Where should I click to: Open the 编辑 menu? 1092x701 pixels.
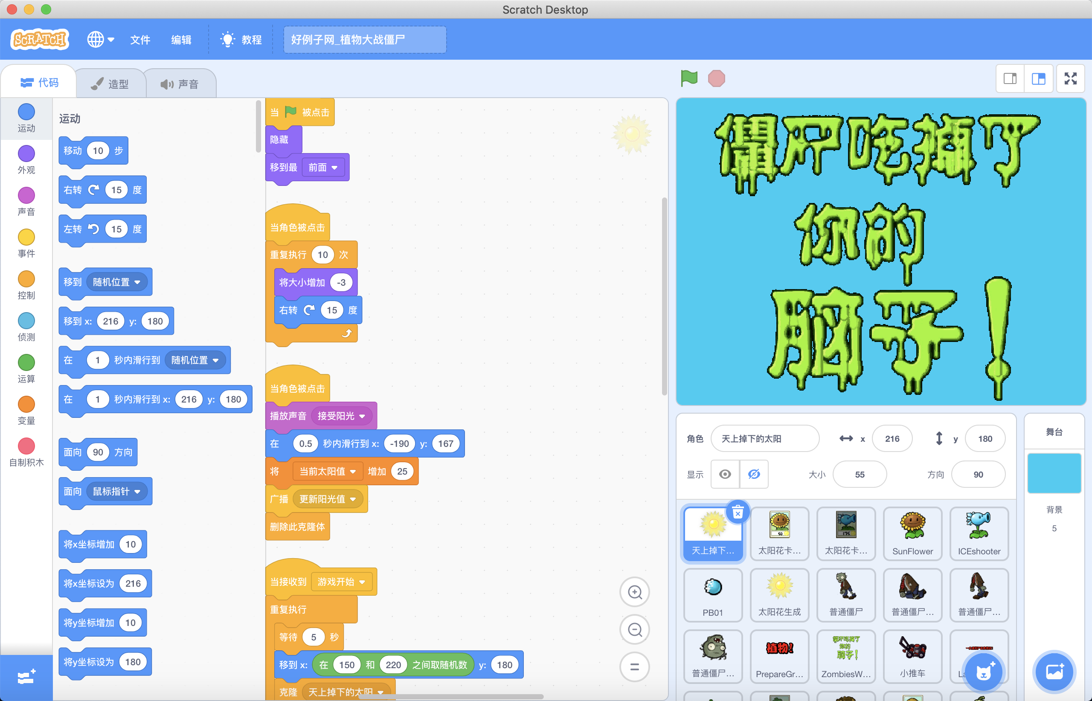click(181, 40)
